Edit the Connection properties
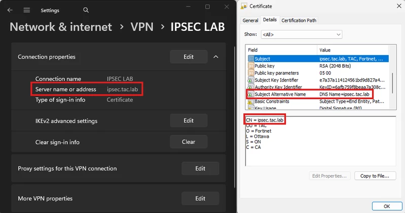This screenshot has height=213, width=405. [x=189, y=57]
